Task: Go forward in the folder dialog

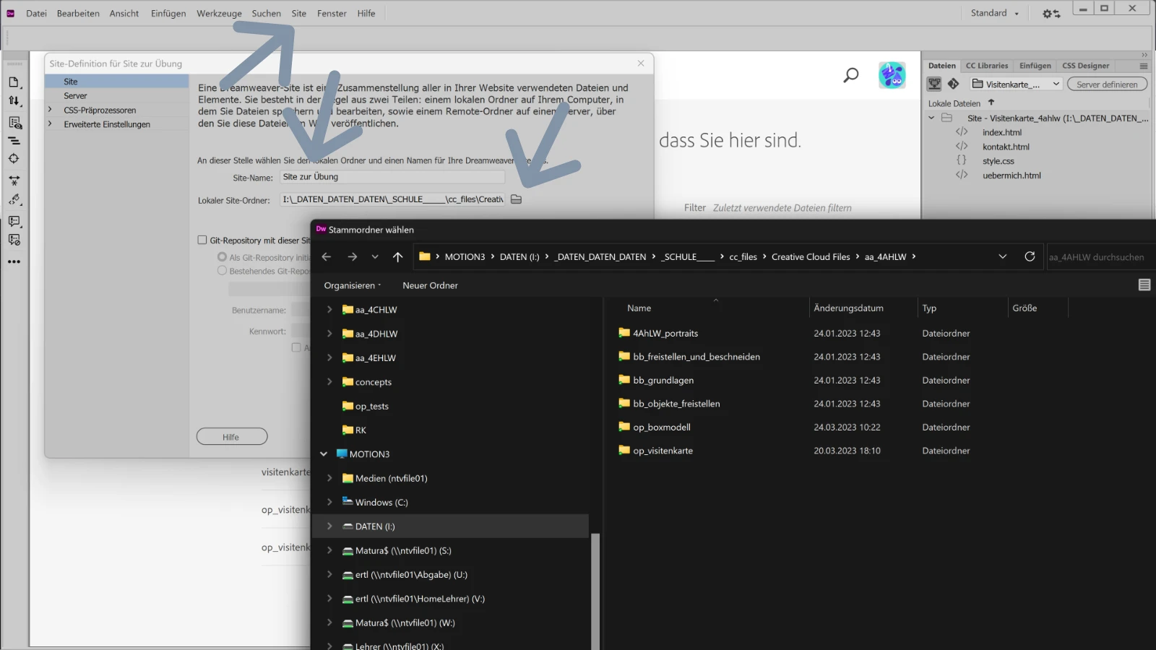Action: 353,256
